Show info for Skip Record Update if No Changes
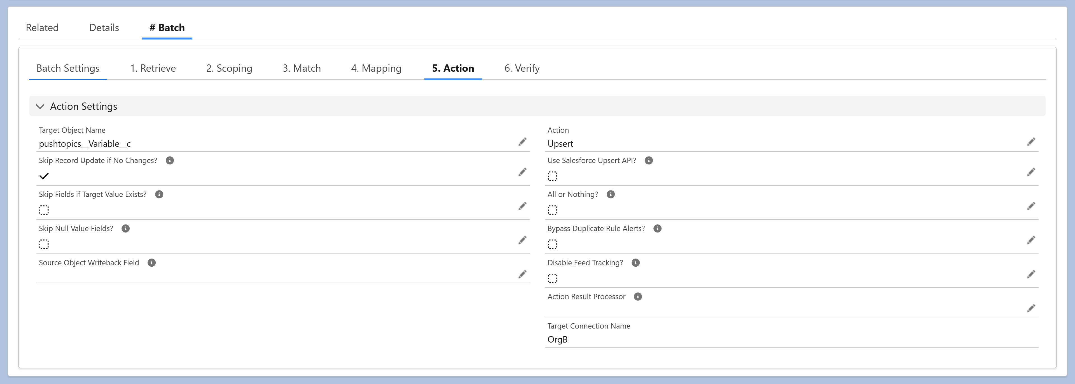This screenshot has height=384, width=1075. click(x=170, y=161)
